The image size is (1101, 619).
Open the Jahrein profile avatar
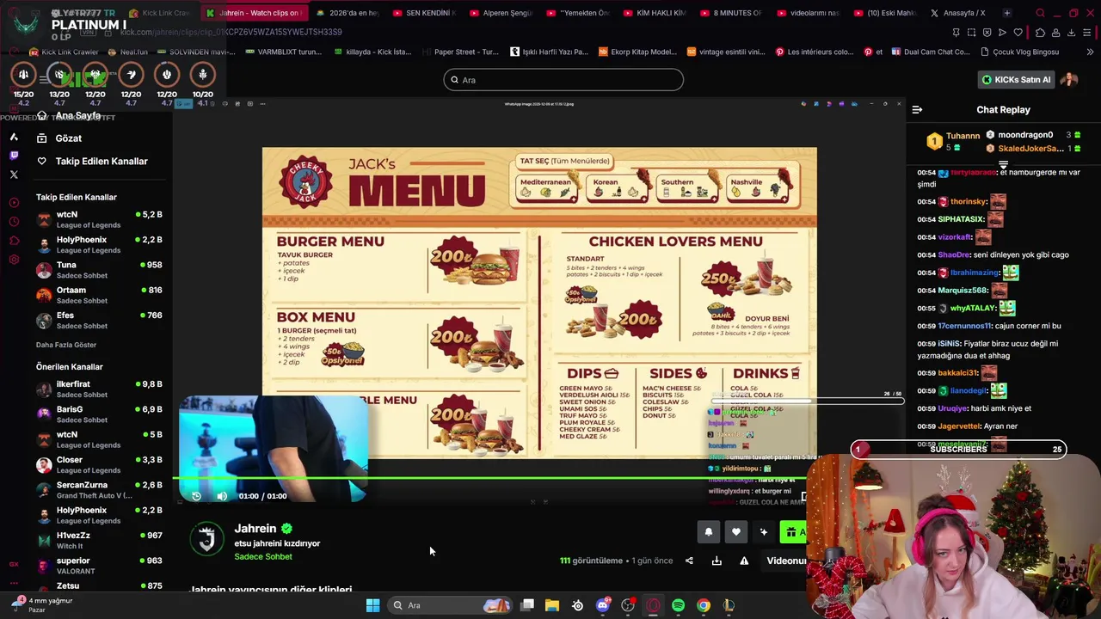206,539
